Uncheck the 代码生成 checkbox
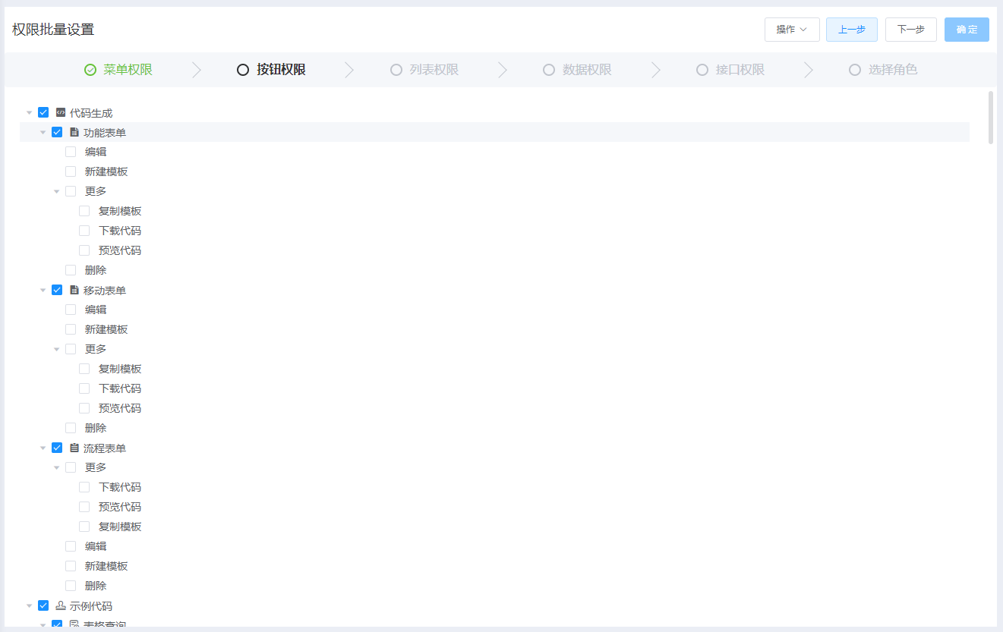Image resolution: width=1003 pixels, height=632 pixels. point(43,112)
